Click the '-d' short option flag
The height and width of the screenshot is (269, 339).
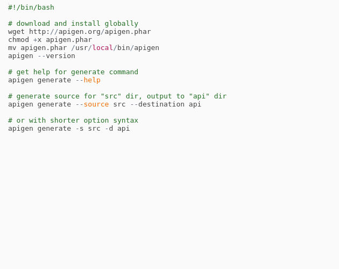tap(109, 129)
